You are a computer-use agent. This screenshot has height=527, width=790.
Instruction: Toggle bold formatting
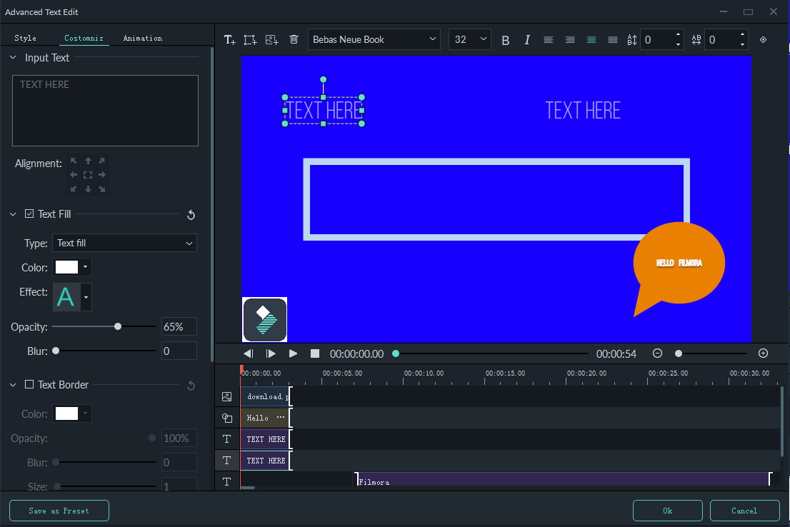pyautogui.click(x=505, y=40)
